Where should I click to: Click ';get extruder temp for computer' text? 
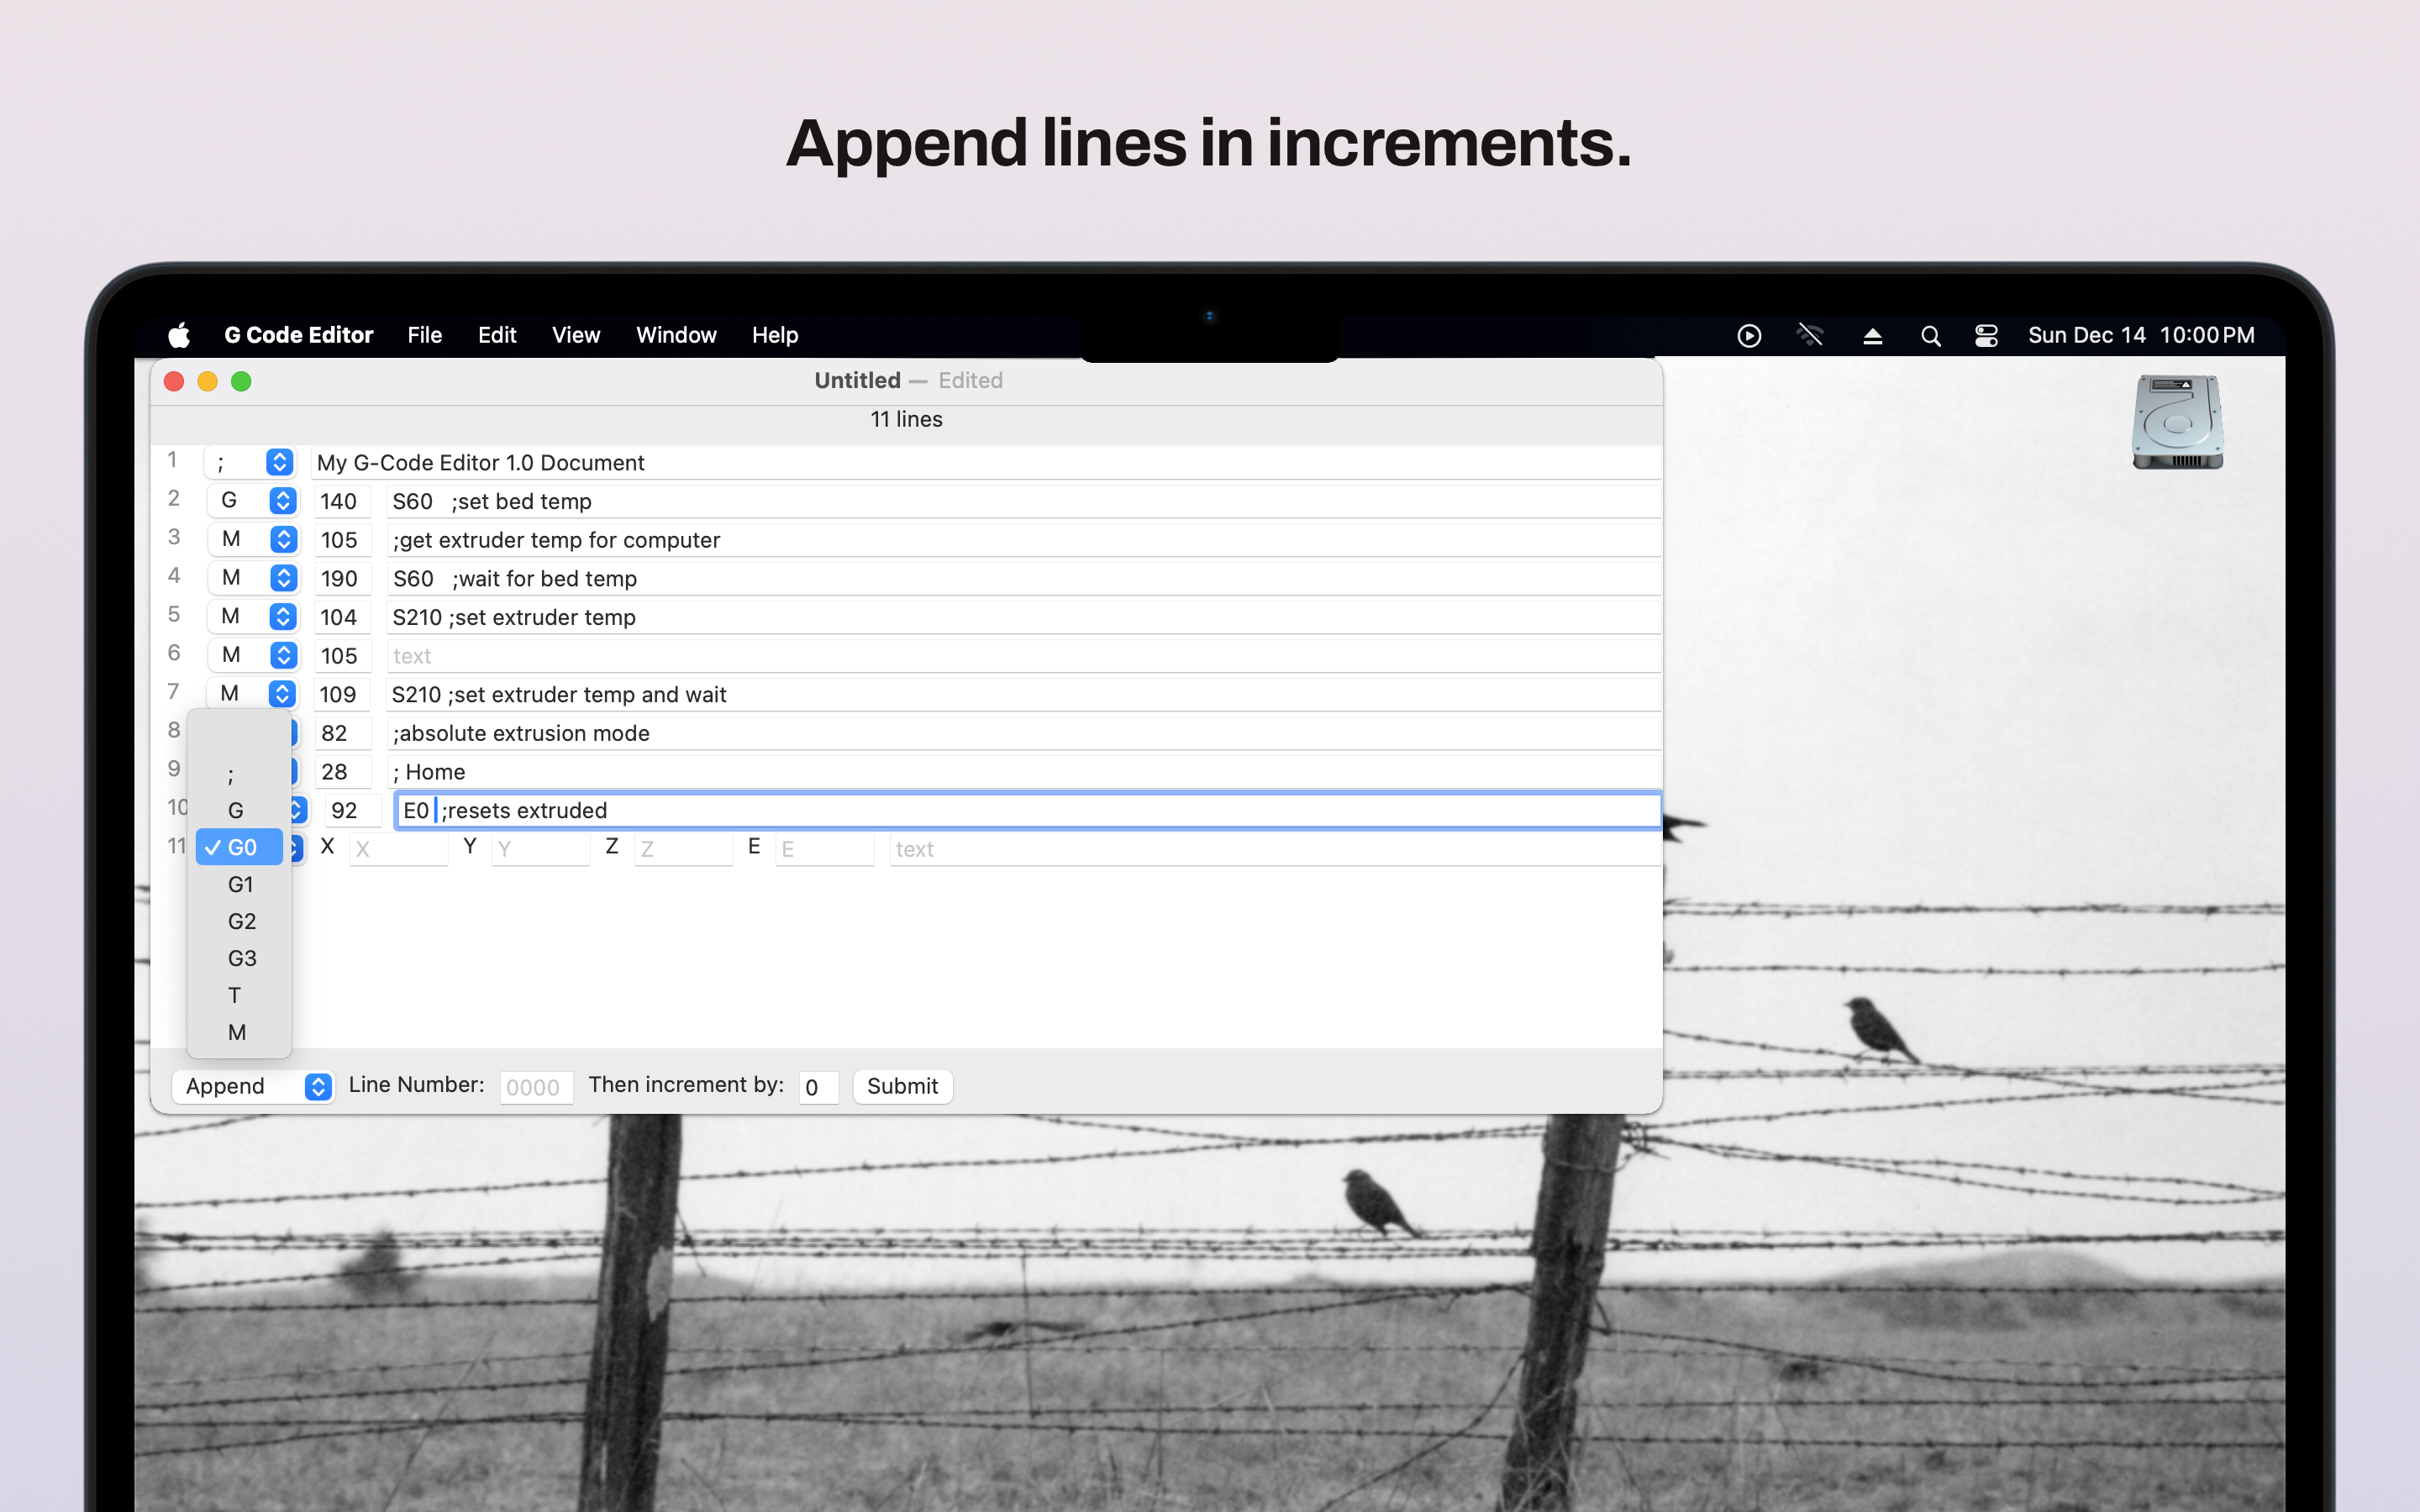(556, 540)
